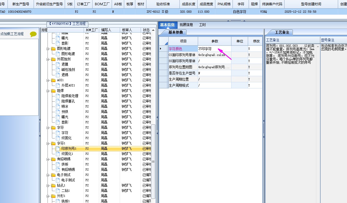
Task: Click the 验收标准 column header
Action: coord(163,4)
